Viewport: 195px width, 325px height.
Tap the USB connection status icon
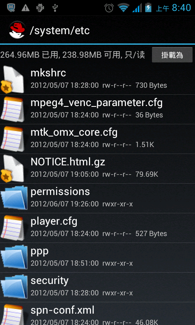[55, 8]
